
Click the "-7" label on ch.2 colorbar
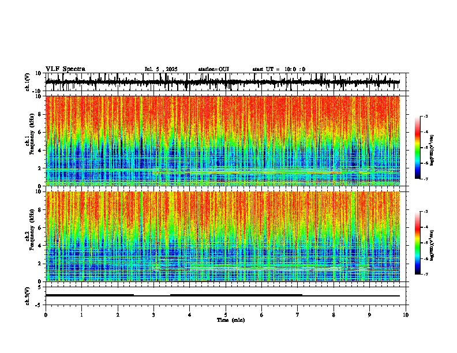(426, 274)
